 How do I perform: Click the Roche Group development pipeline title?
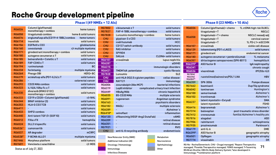point(73,15)
